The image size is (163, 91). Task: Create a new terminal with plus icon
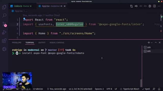pos(149,42)
